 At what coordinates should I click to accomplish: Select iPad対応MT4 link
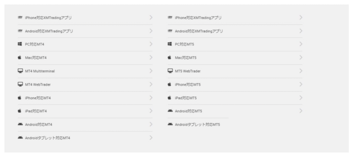[36, 111]
